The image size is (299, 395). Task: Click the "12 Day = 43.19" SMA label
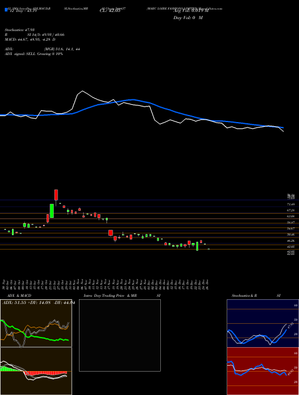[22, 11]
